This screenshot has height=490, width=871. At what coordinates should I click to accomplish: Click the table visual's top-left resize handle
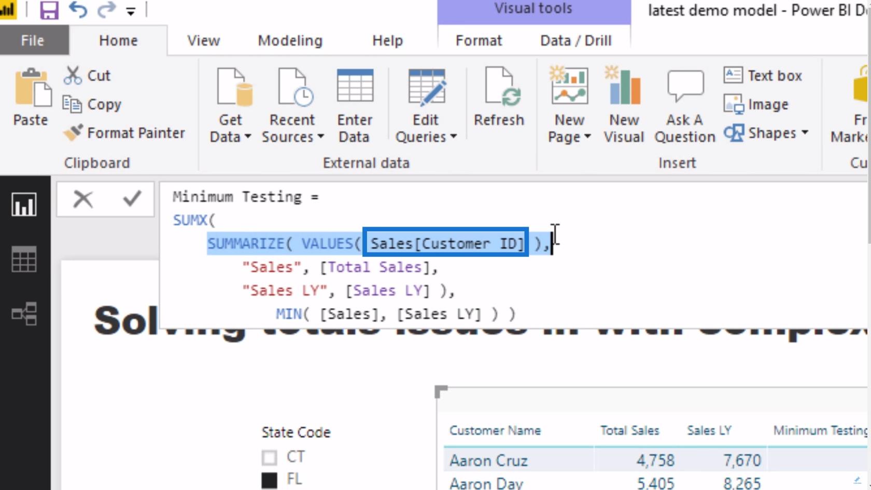[x=441, y=392]
